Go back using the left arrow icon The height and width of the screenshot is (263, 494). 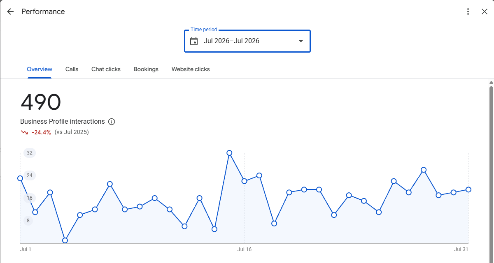tap(10, 12)
